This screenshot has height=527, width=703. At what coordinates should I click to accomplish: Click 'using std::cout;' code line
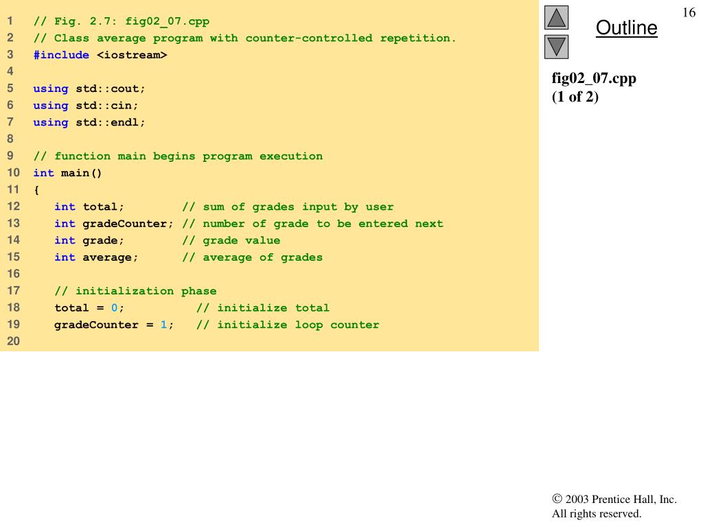89,89
